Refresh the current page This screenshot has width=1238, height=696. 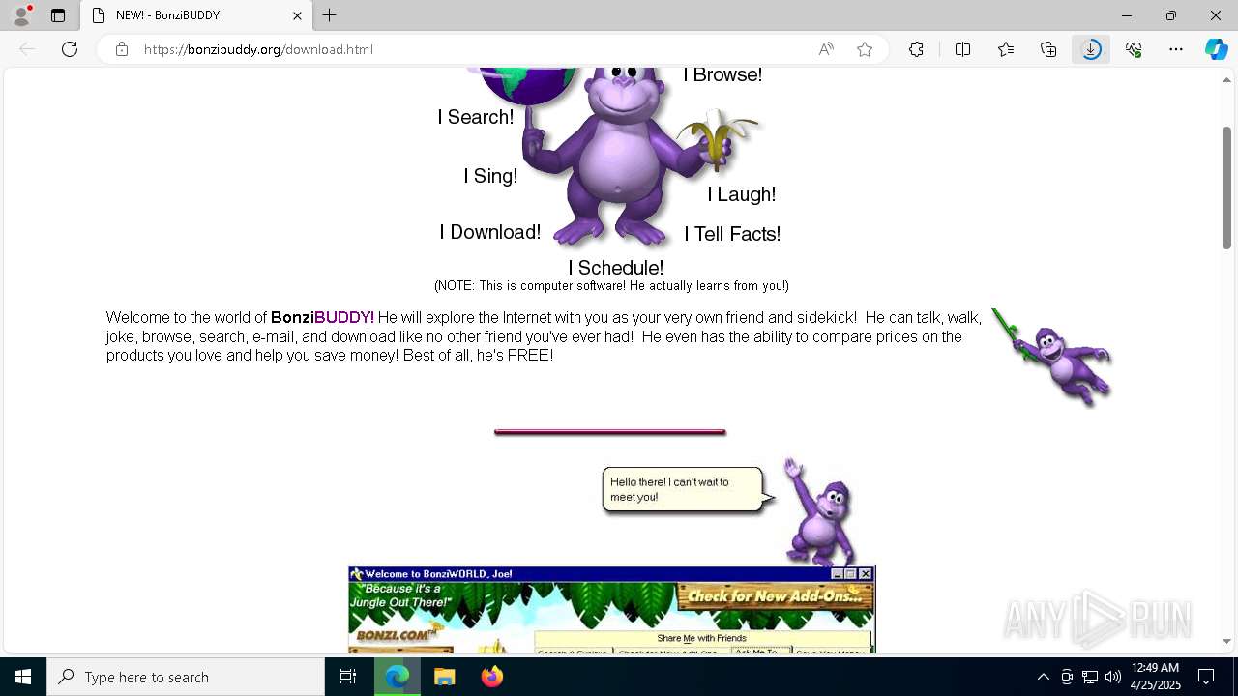70,49
